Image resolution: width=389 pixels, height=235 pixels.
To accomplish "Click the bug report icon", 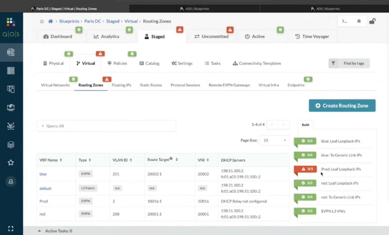I will click(x=359, y=21).
